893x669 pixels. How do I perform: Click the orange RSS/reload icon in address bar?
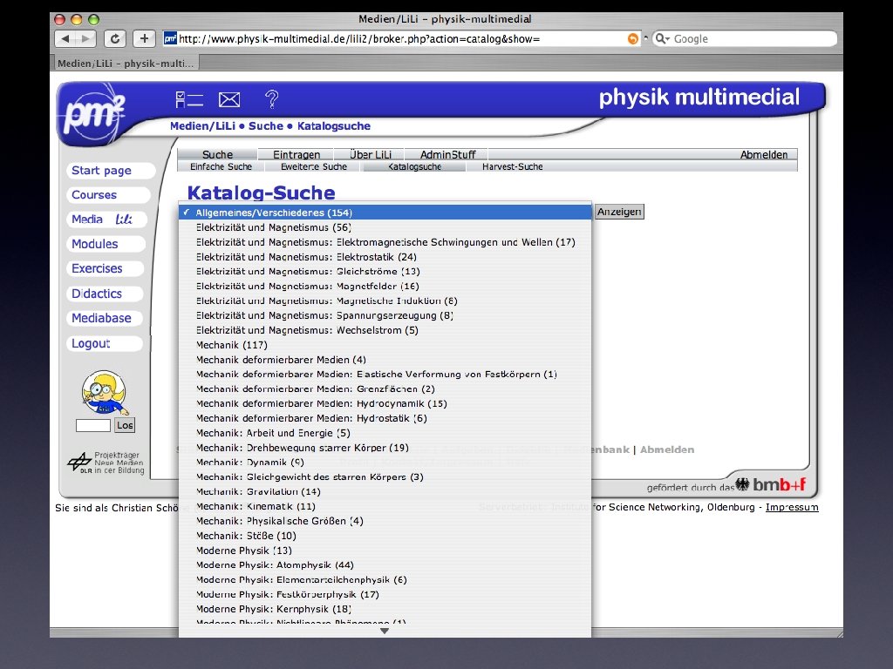coord(633,38)
